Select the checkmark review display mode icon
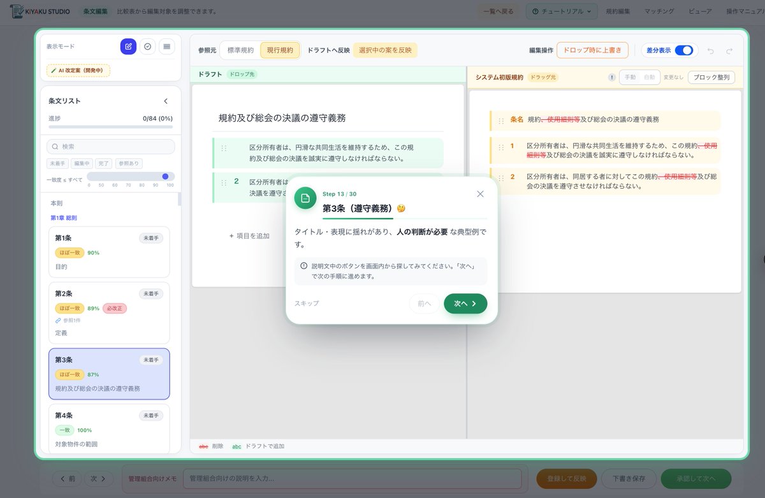765x498 pixels. (x=147, y=47)
